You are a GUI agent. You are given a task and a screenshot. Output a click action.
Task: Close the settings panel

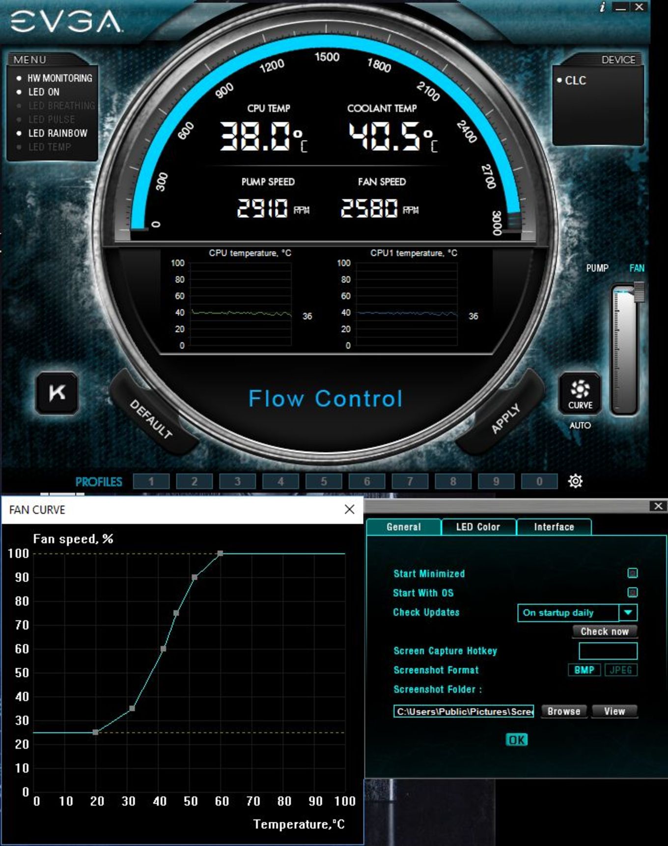658,506
